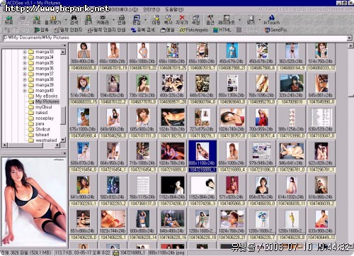The height and width of the screenshot is (256, 354).
Task: Click the View (보기) toolbar icon
Action: click(251, 20)
